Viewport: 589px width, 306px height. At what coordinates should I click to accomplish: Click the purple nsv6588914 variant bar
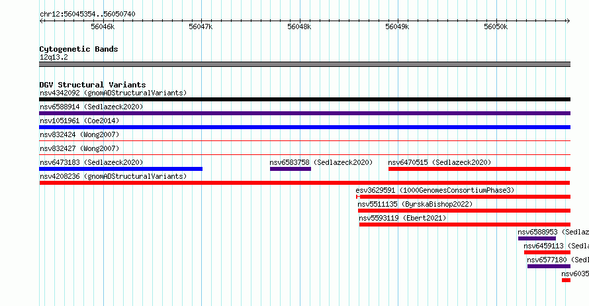pyautogui.click(x=304, y=113)
